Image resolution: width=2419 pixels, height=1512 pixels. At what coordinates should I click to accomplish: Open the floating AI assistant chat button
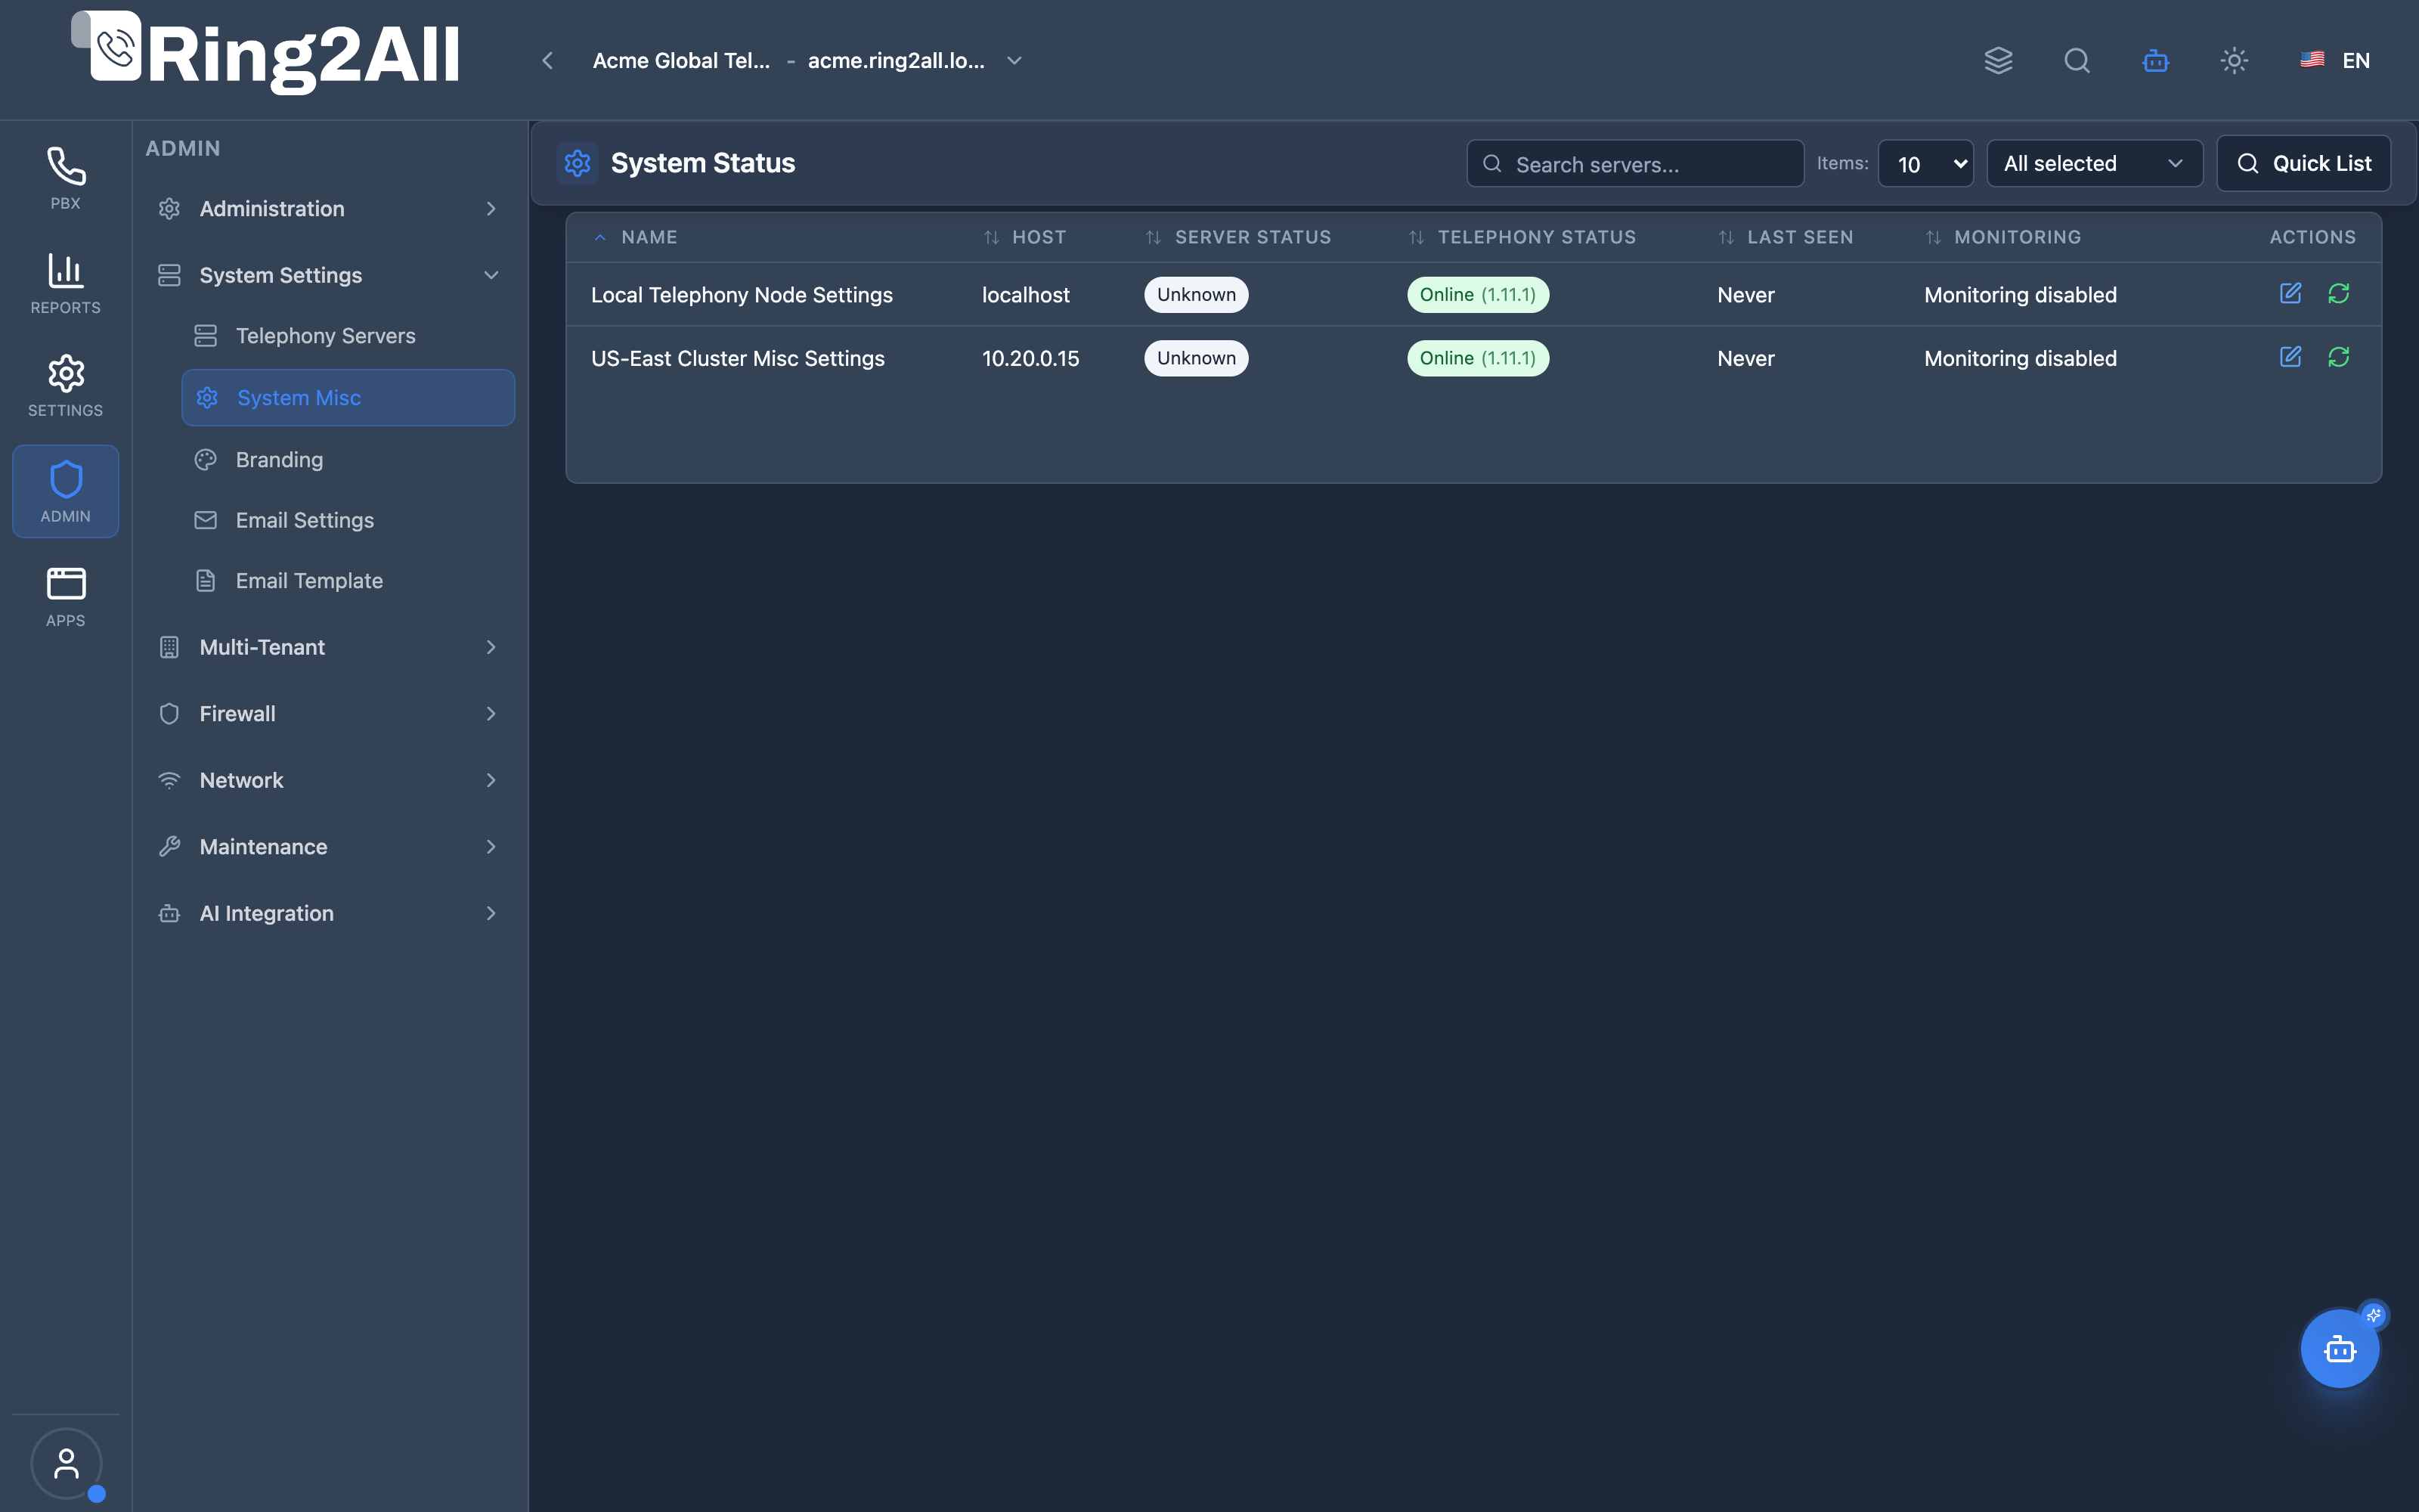(x=2340, y=1349)
